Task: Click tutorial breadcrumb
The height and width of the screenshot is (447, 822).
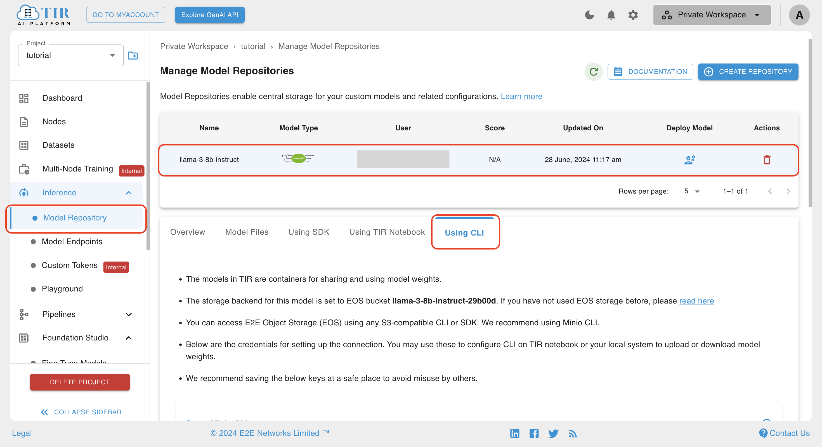Action: click(x=253, y=47)
